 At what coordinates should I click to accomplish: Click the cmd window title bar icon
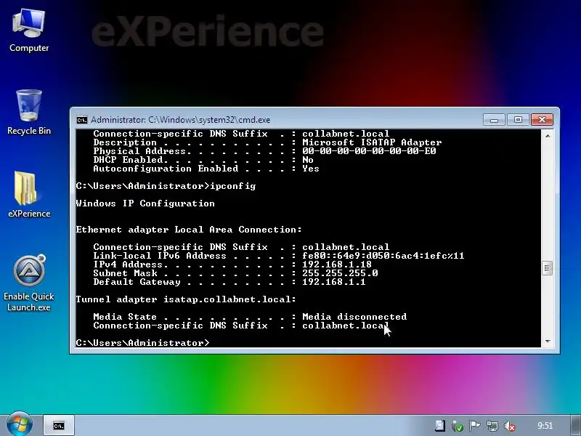[x=81, y=120]
